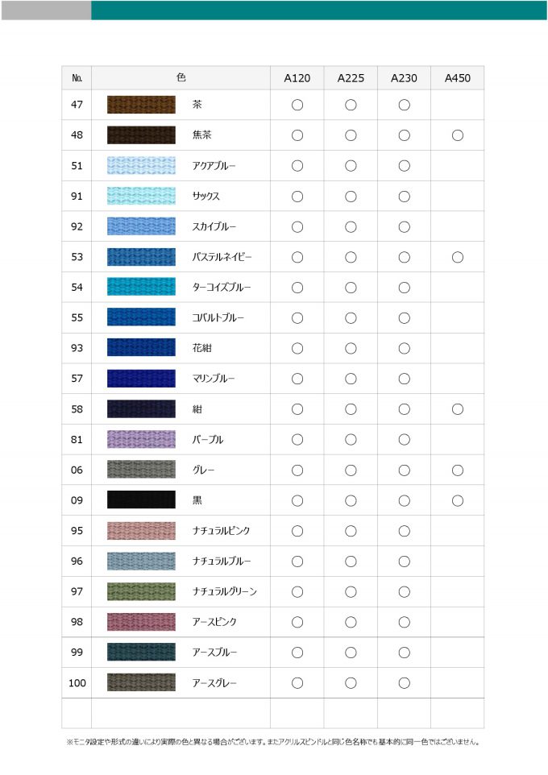Click the A225 column header
Viewport: 548px width, 775px height.
pyautogui.click(x=351, y=78)
